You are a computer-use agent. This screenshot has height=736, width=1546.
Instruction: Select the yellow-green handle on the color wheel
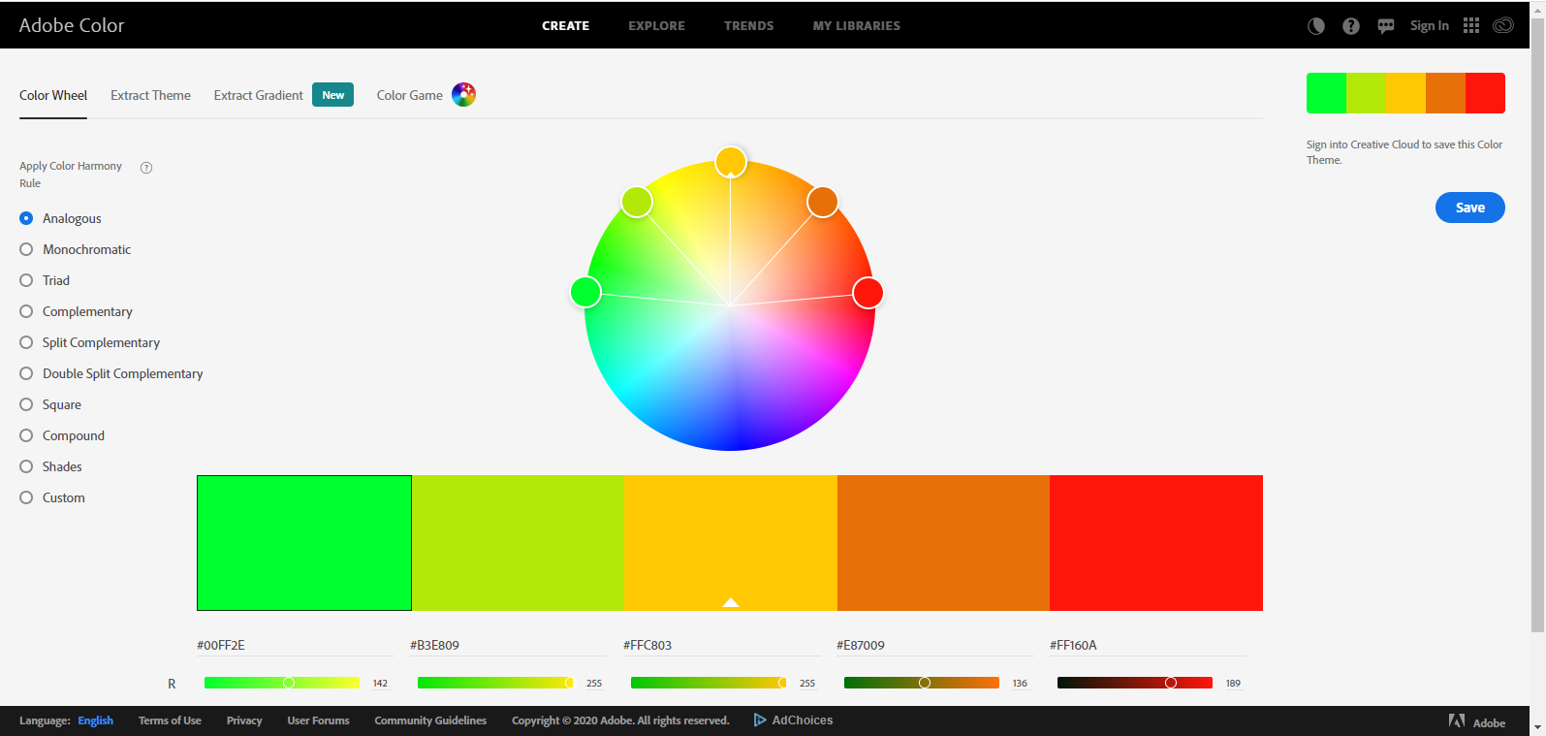coord(637,202)
